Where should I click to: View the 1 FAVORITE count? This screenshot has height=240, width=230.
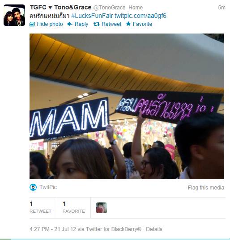[74, 207]
